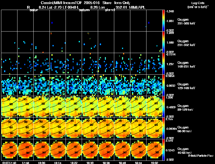Select the 68-90 keV image at 17:58

26,128
